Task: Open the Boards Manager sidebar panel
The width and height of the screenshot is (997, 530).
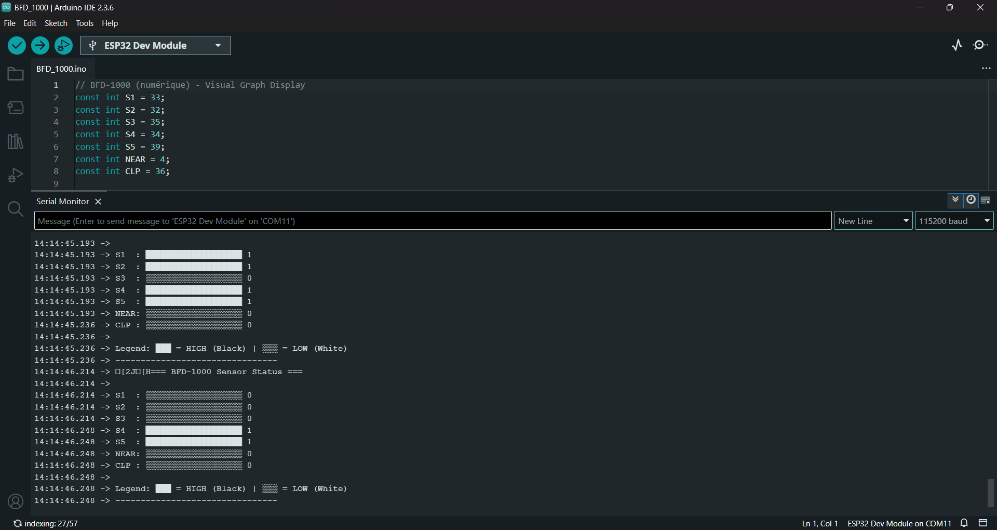Action: [16, 108]
